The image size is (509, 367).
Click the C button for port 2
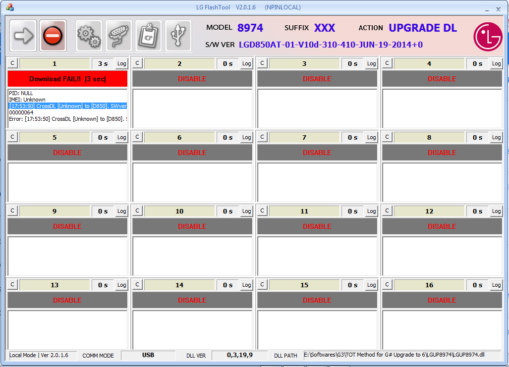137,63
